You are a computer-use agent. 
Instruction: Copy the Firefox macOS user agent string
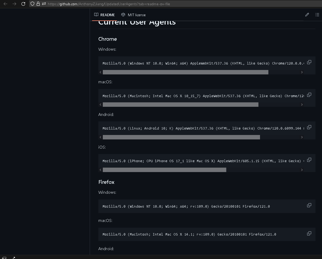tap(309, 233)
